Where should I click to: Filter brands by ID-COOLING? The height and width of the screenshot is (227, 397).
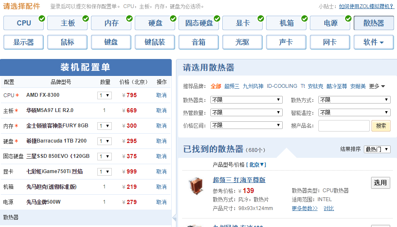(282, 86)
